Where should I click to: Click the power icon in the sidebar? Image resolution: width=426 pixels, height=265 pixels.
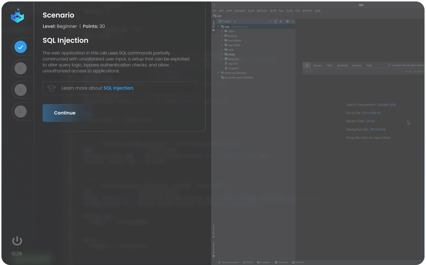17,241
